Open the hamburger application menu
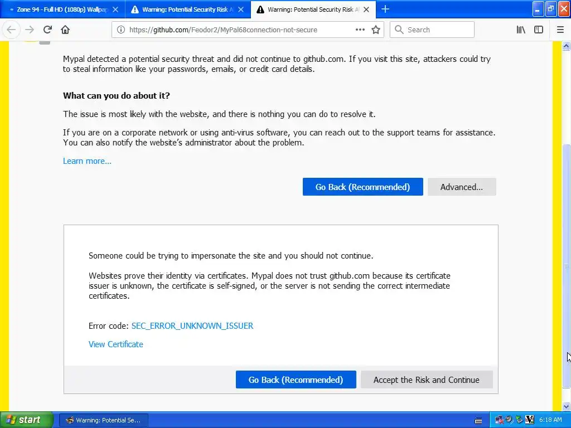Viewport: 571px width, 428px height. (560, 30)
